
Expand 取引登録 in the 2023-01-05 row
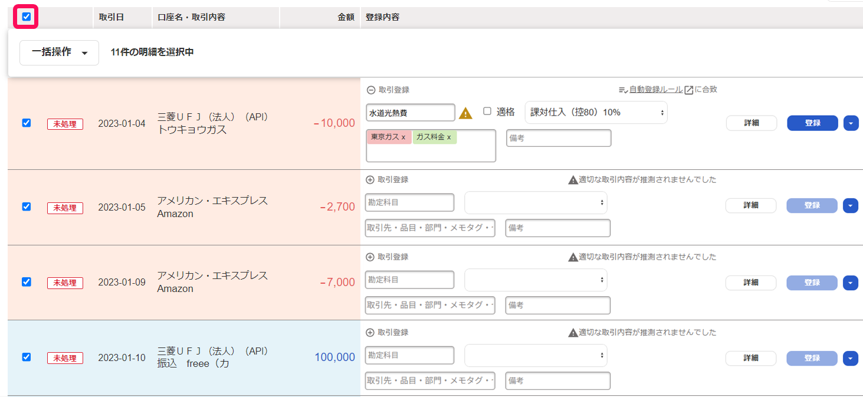[370, 180]
